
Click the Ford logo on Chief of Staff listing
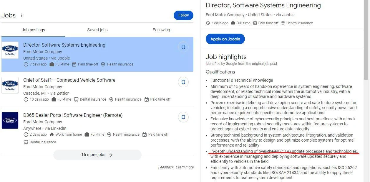tap(10, 85)
